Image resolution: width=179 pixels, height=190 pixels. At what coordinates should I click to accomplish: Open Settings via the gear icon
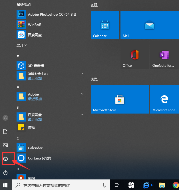5,159
